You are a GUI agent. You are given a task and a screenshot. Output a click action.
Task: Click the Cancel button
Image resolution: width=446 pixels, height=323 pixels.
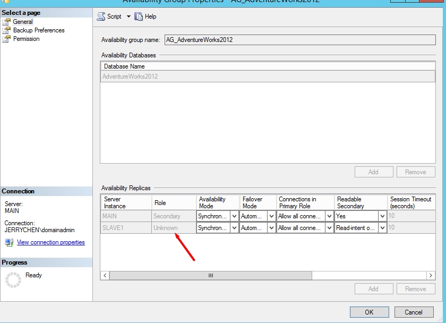[x=414, y=312]
